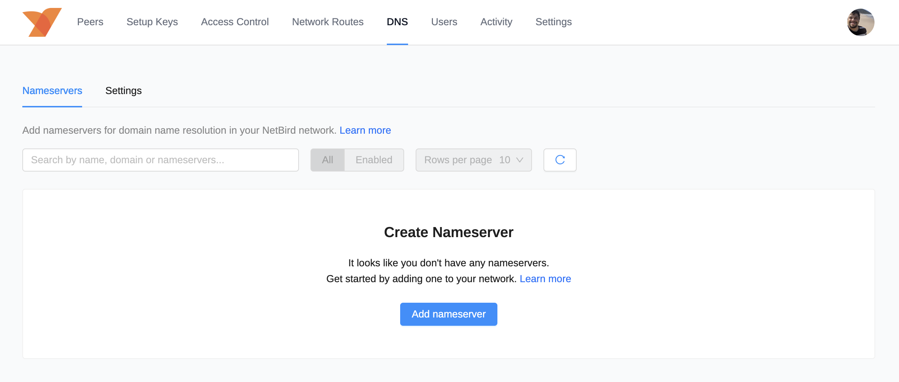Open Network Routes in the top navigation
Viewport: 899px width, 382px height.
coord(327,22)
